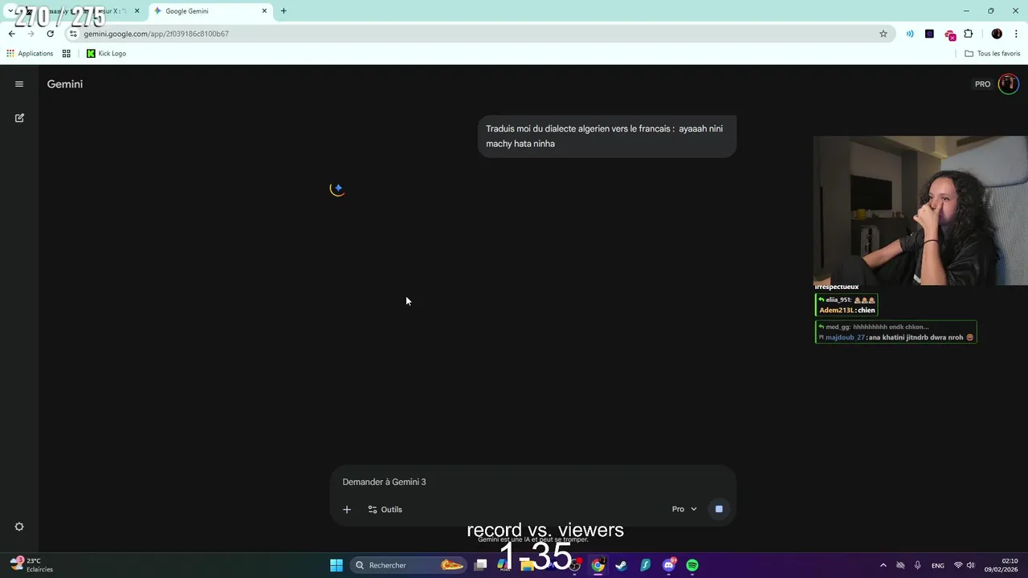Click the plus attach button in prompt box
Image resolution: width=1028 pixels, height=578 pixels.
tap(347, 509)
